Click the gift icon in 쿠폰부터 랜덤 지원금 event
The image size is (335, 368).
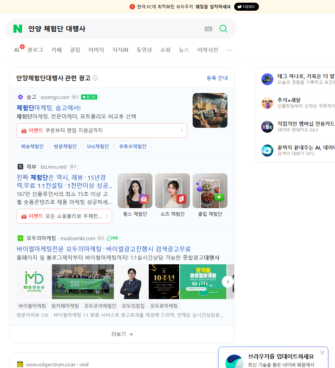coord(24,130)
